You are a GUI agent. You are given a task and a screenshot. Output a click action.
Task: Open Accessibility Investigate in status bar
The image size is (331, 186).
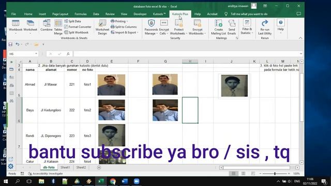click(46, 174)
